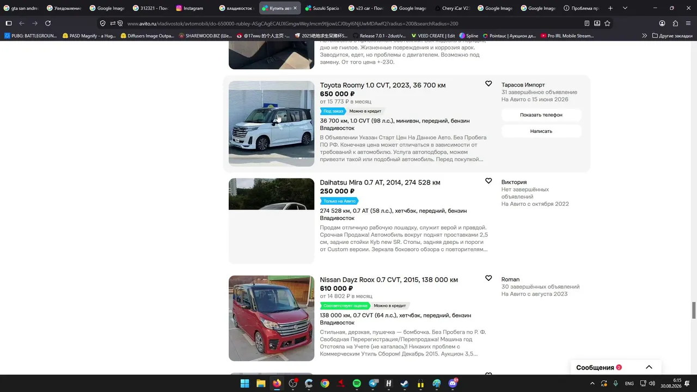Show more bookmarks with the chevron
The image size is (697, 392).
(645, 36)
